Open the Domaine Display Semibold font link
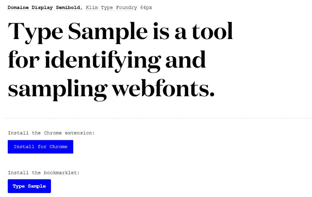 point(44,8)
